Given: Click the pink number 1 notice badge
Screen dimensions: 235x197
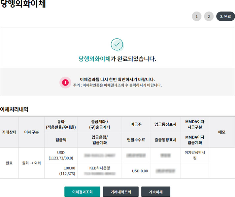Looking at the screenshot, I should coord(65,82).
